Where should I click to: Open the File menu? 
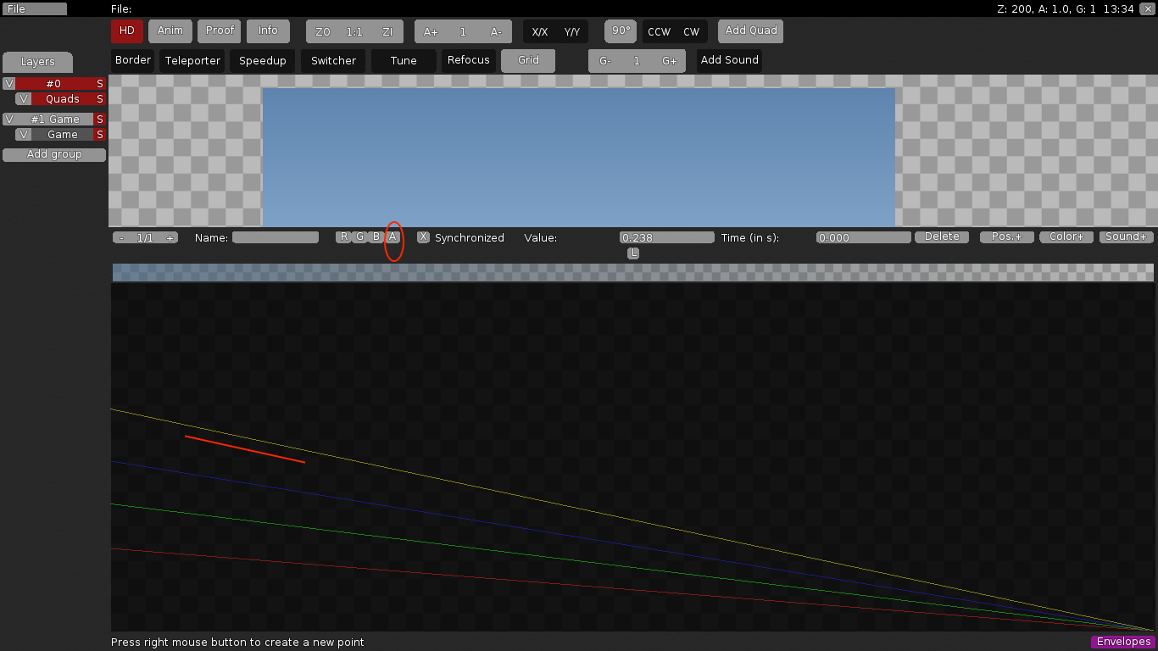(34, 9)
